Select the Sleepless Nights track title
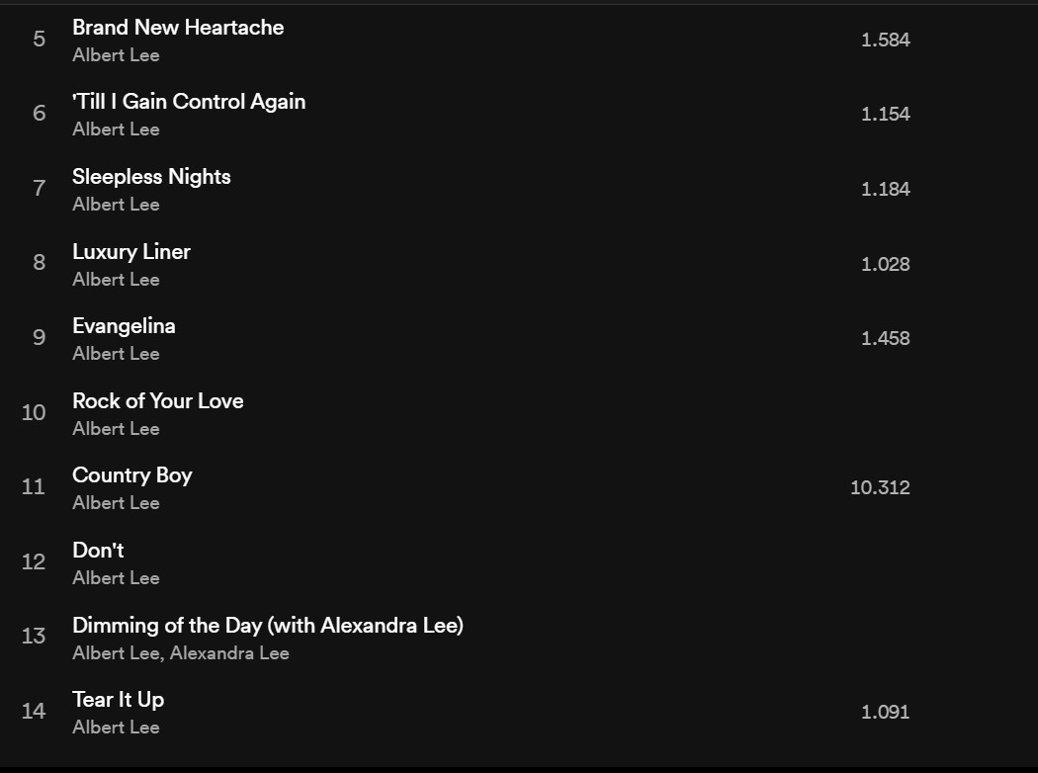The image size is (1038, 773). 151,177
